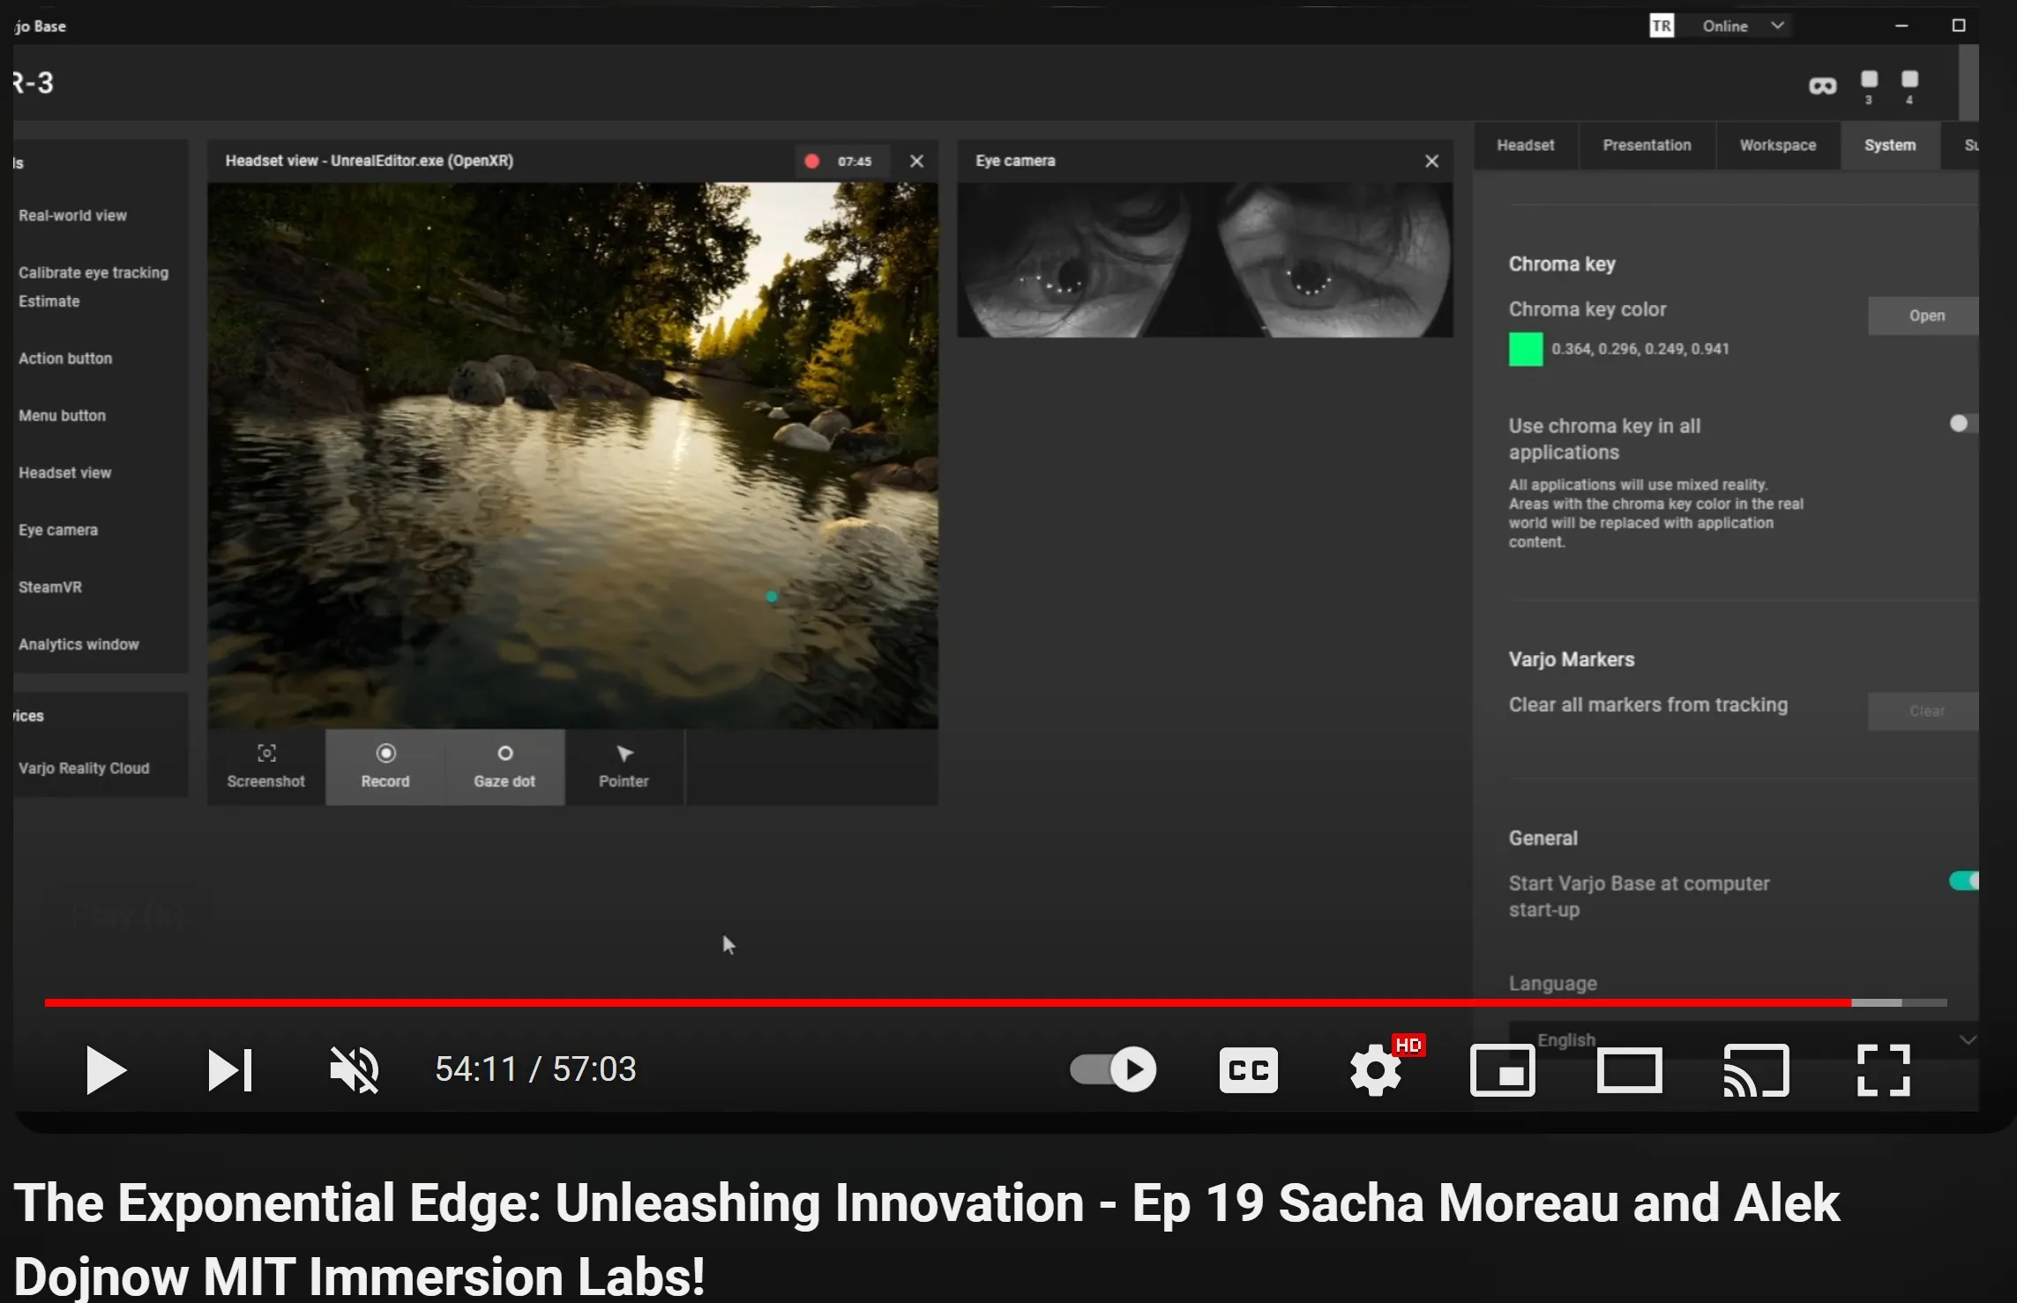Open Varjo Reality Cloud
Screen dimensions: 2017x1303
click(x=84, y=769)
